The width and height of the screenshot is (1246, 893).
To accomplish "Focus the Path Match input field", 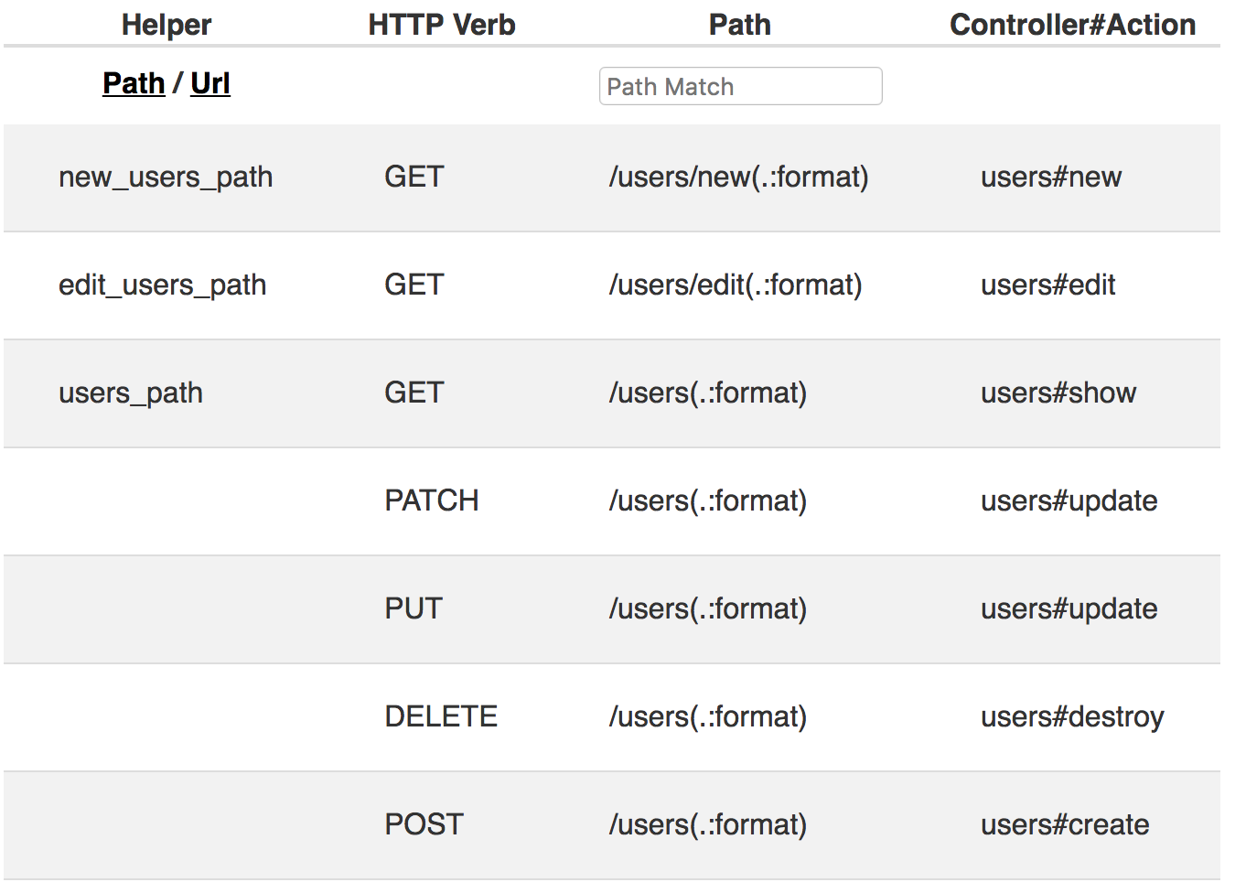I will pos(740,87).
